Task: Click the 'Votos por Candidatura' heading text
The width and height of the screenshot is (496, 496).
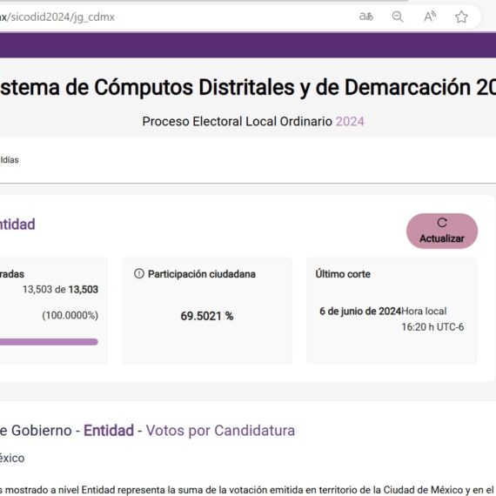Action: coord(220,431)
